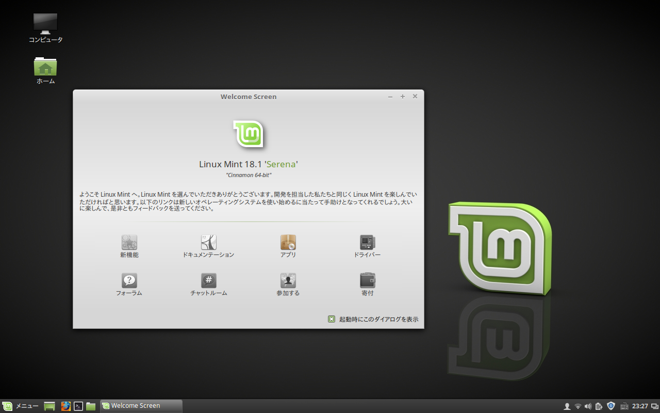Screen dimensions: 660x413
Task: Open the 新機能 (new features) icon
Action: [x=129, y=243]
